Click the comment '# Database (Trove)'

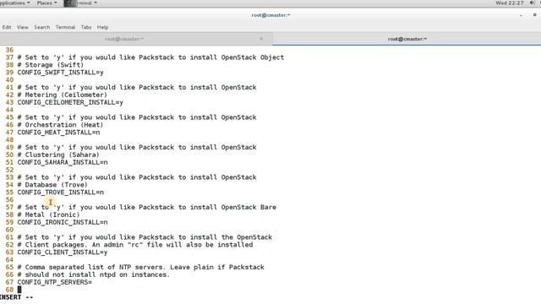(x=52, y=185)
